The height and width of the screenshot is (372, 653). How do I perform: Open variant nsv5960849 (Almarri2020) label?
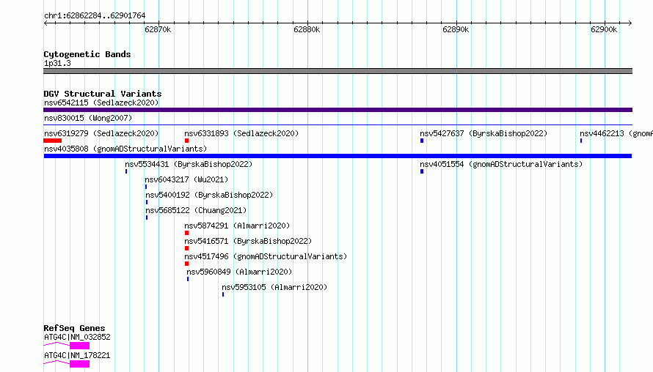point(239,272)
